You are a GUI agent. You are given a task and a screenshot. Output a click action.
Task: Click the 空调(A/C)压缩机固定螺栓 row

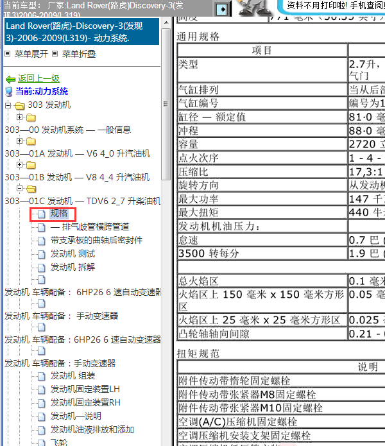coord(281,422)
